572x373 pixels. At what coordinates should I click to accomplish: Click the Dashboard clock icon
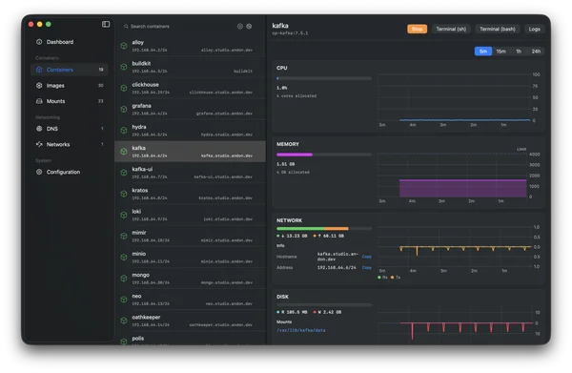pos(39,42)
